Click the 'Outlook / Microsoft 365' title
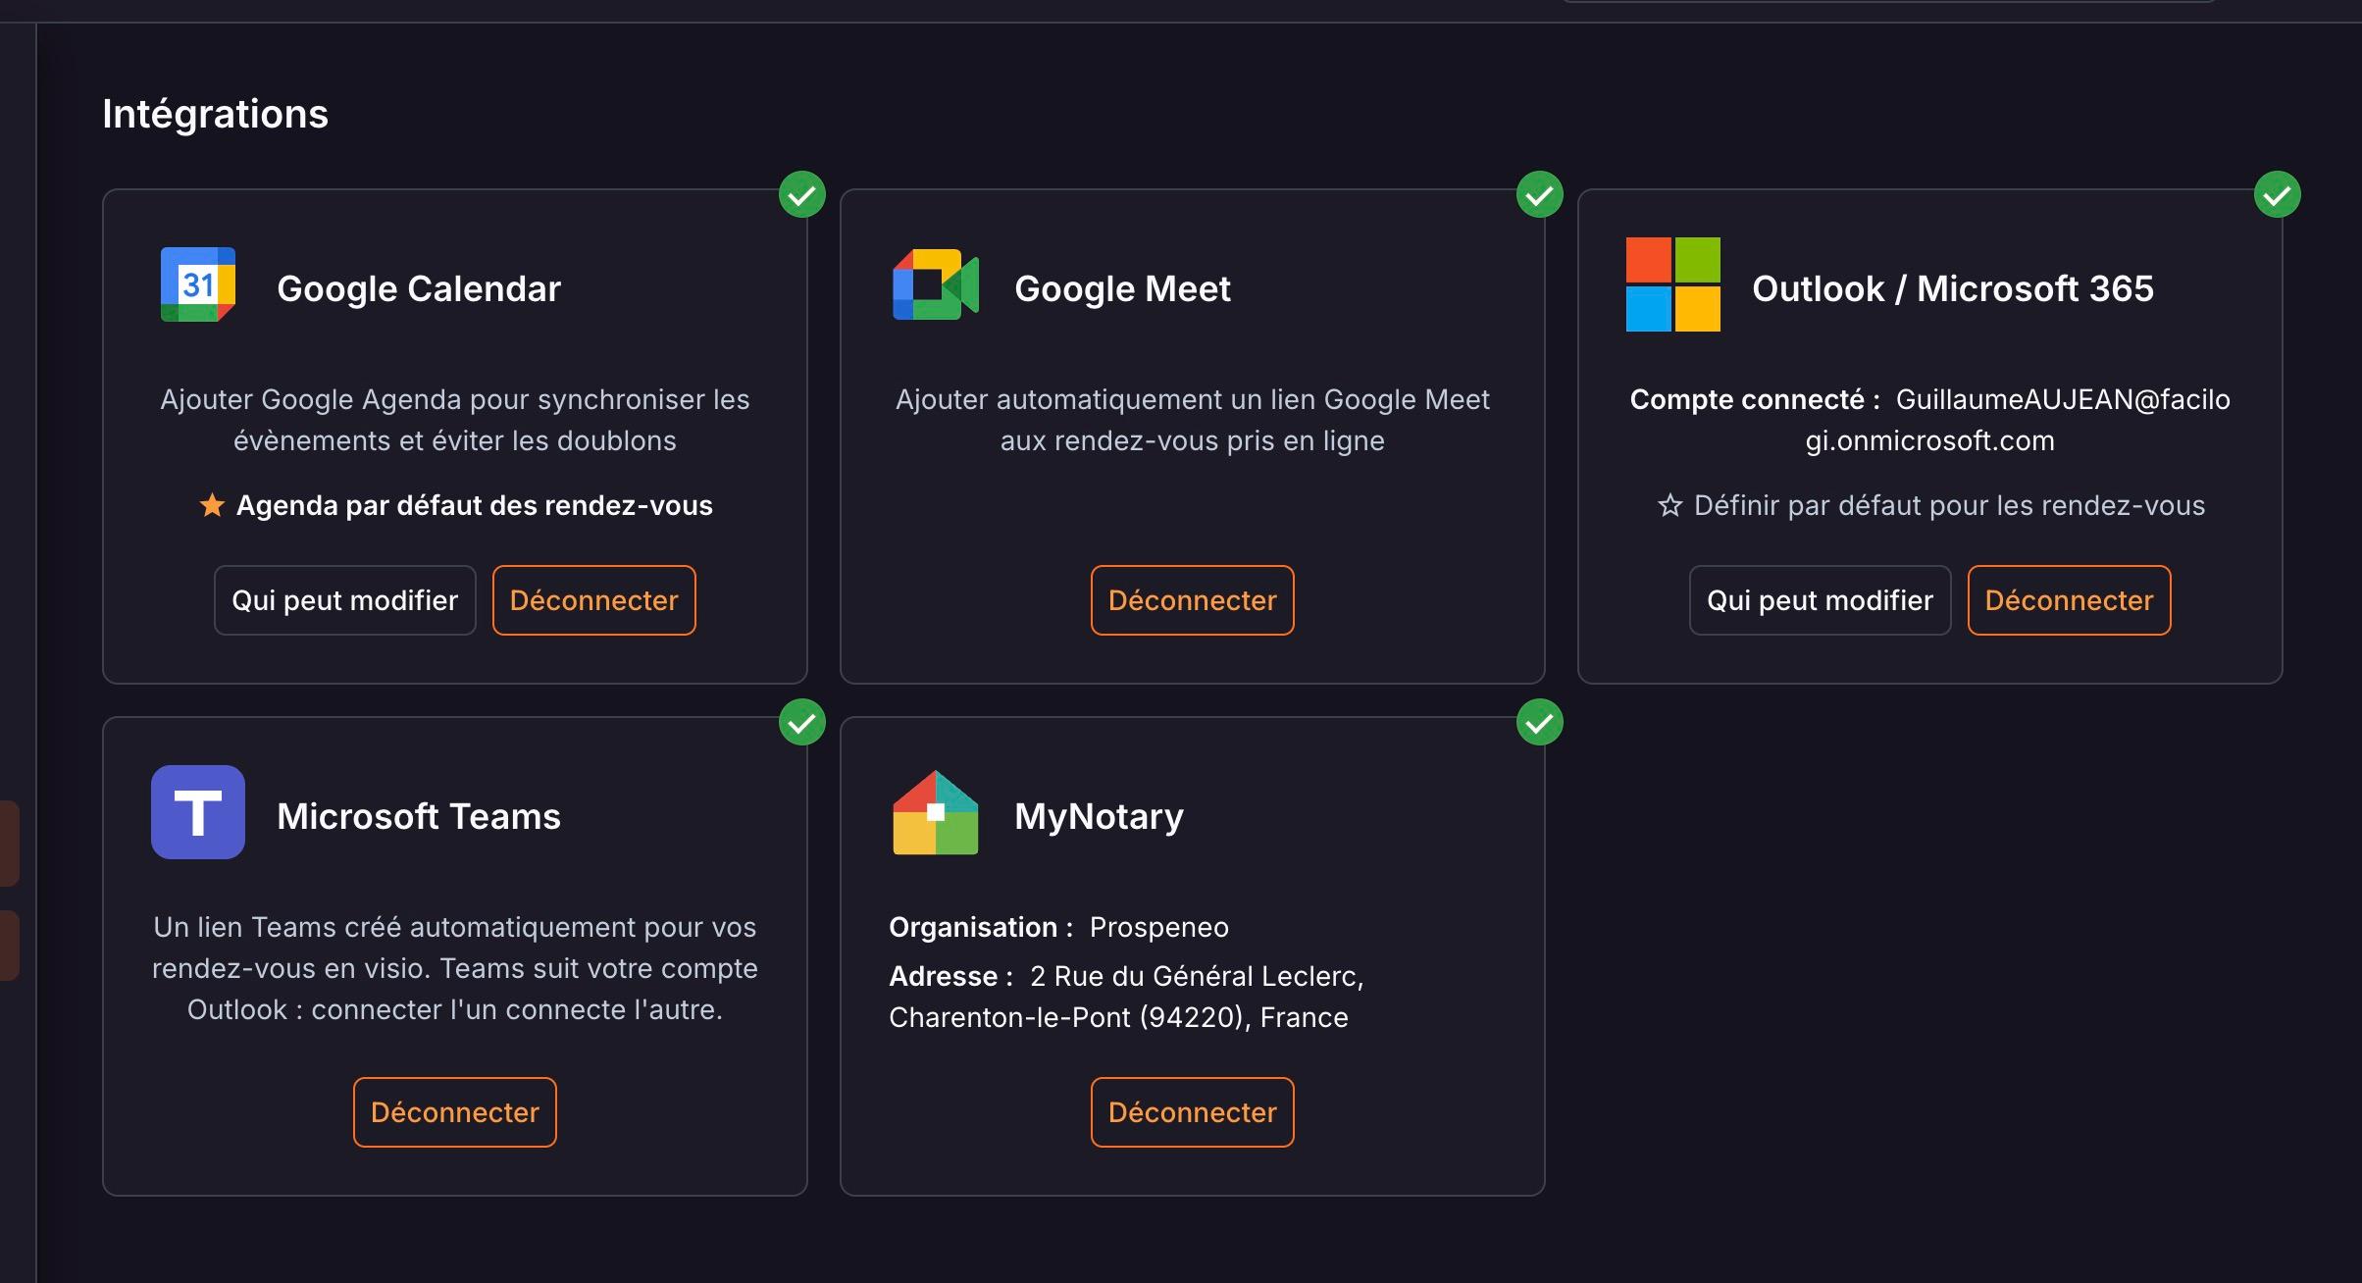Viewport: 2362px width, 1283px height. pyautogui.click(x=1953, y=288)
